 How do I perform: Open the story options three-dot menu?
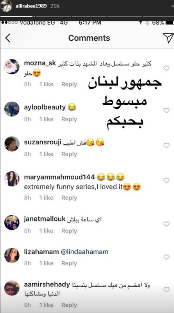point(172,6)
